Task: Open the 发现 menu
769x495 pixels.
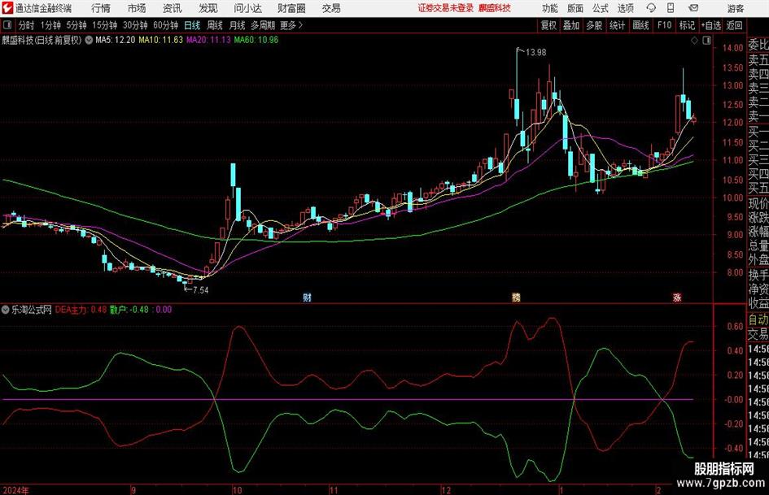Action: coord(208,8)
